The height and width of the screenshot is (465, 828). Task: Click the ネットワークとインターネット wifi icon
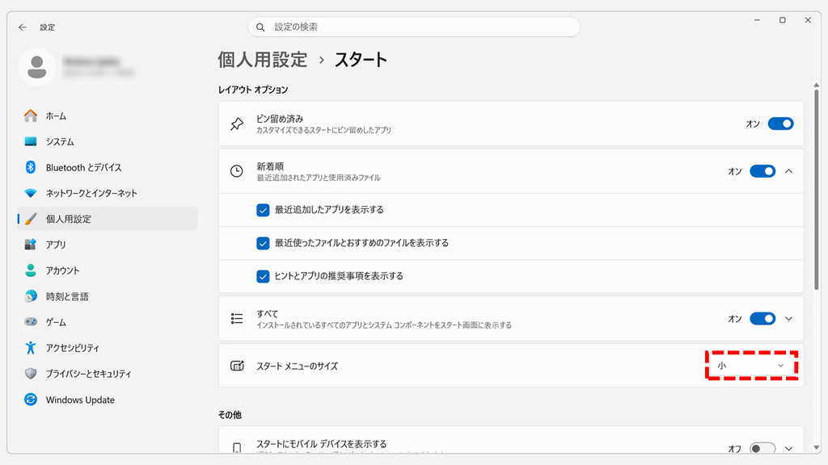tap(31, 193)
